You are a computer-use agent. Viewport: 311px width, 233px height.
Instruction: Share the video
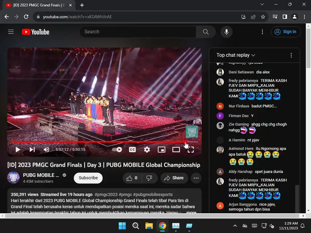point(174,178)
